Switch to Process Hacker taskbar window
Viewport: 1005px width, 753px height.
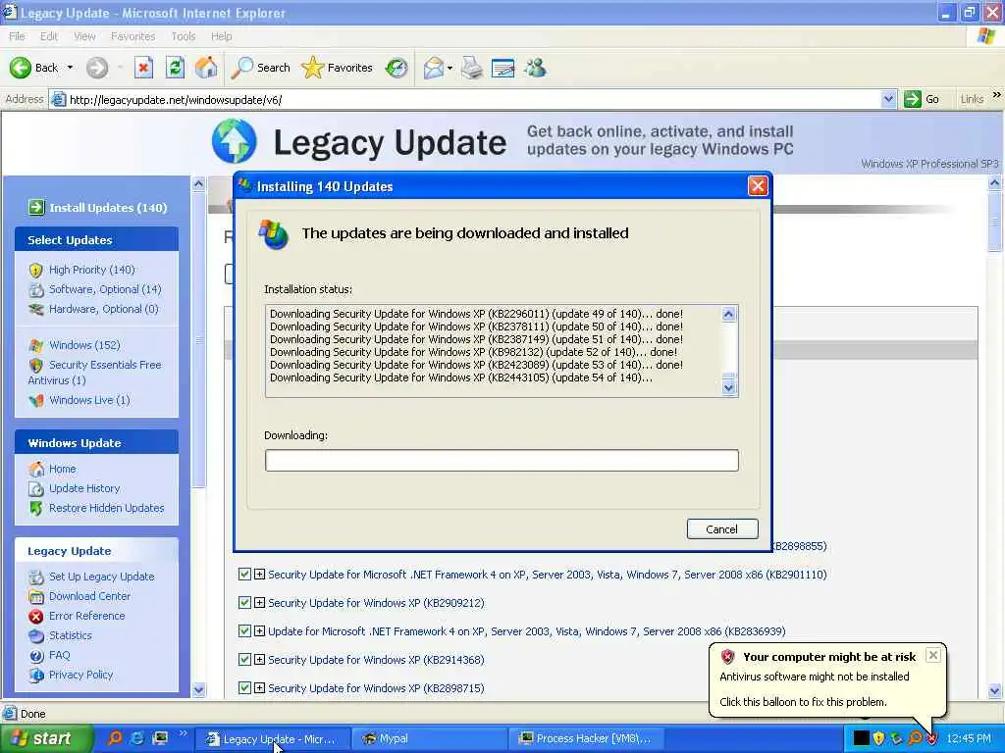point(586,738)
